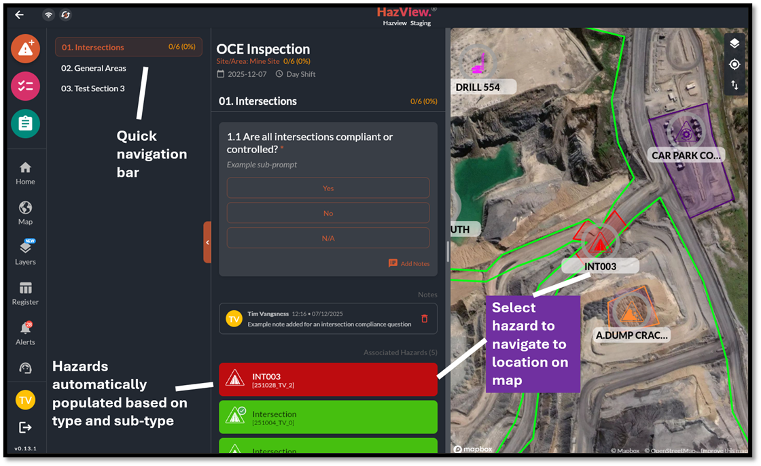The image size is (761, 466).
Task: Open the pink checklist tasks button
Action: tap(26, 86)
